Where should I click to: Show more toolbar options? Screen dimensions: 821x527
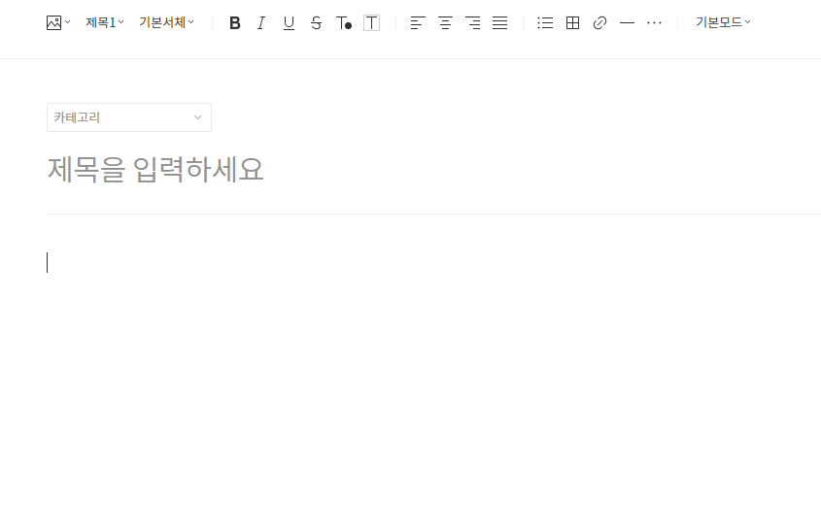pos(654,23)
